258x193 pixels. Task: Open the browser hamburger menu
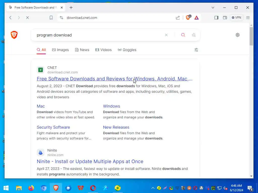[248, 18]
